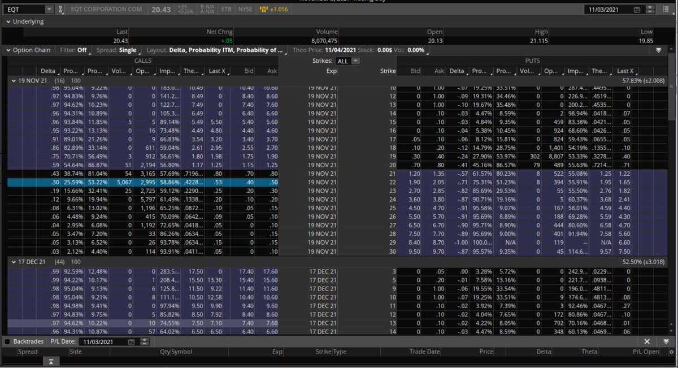Click the stepper beside the P/L Date field
This screenshot has width=678, height=368.
144,342
